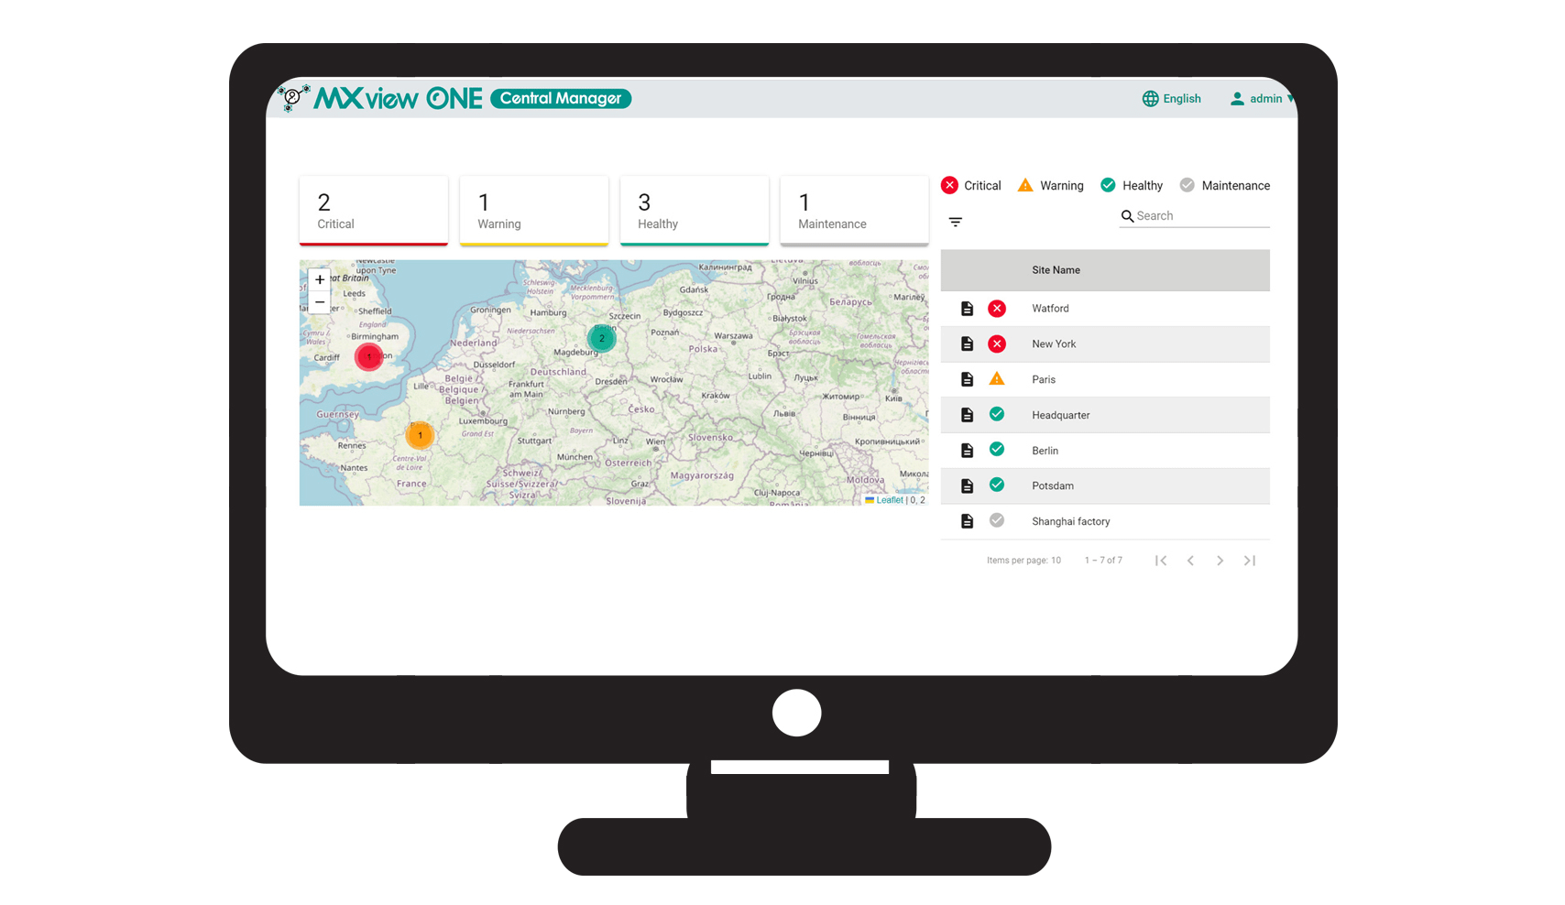Click the Headquarter healthy status icon
This screenshot has height=905, width=1565.
coord(997,414)
